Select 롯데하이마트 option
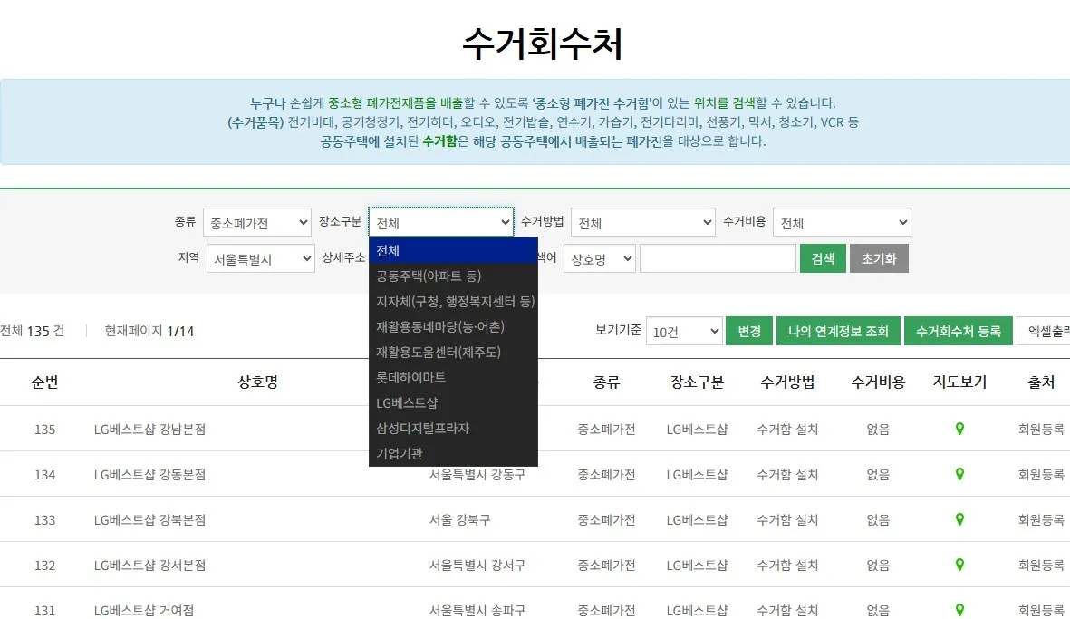Screen dimensions: 1070x619 click(453, 377)
